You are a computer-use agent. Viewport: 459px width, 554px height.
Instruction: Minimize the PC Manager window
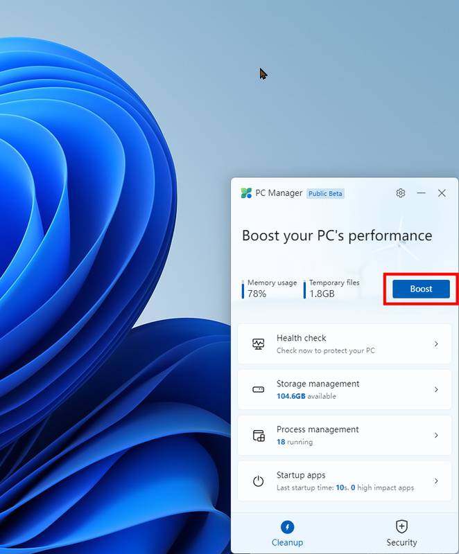click(421, 193)
